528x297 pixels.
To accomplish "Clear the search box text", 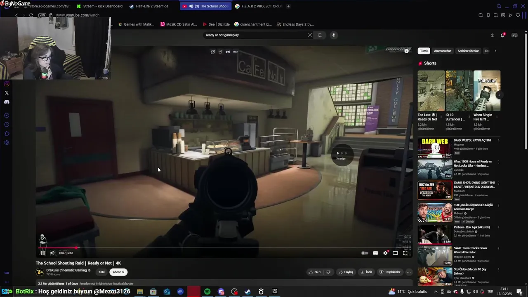I will tap(310, 35).
